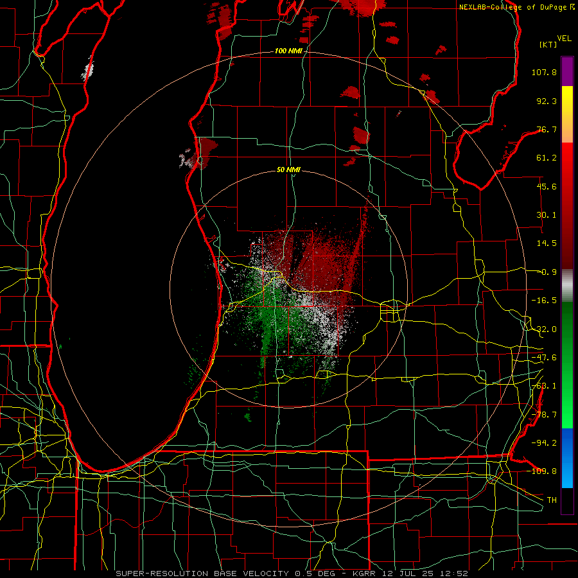
Task: Select the 14.5 scale value
Action: (547, 243)
